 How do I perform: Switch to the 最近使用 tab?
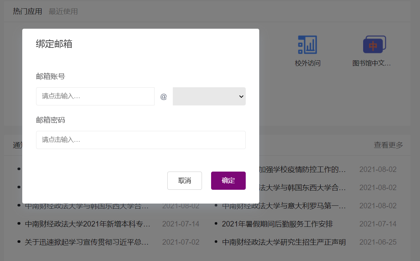tap(63, 11)
